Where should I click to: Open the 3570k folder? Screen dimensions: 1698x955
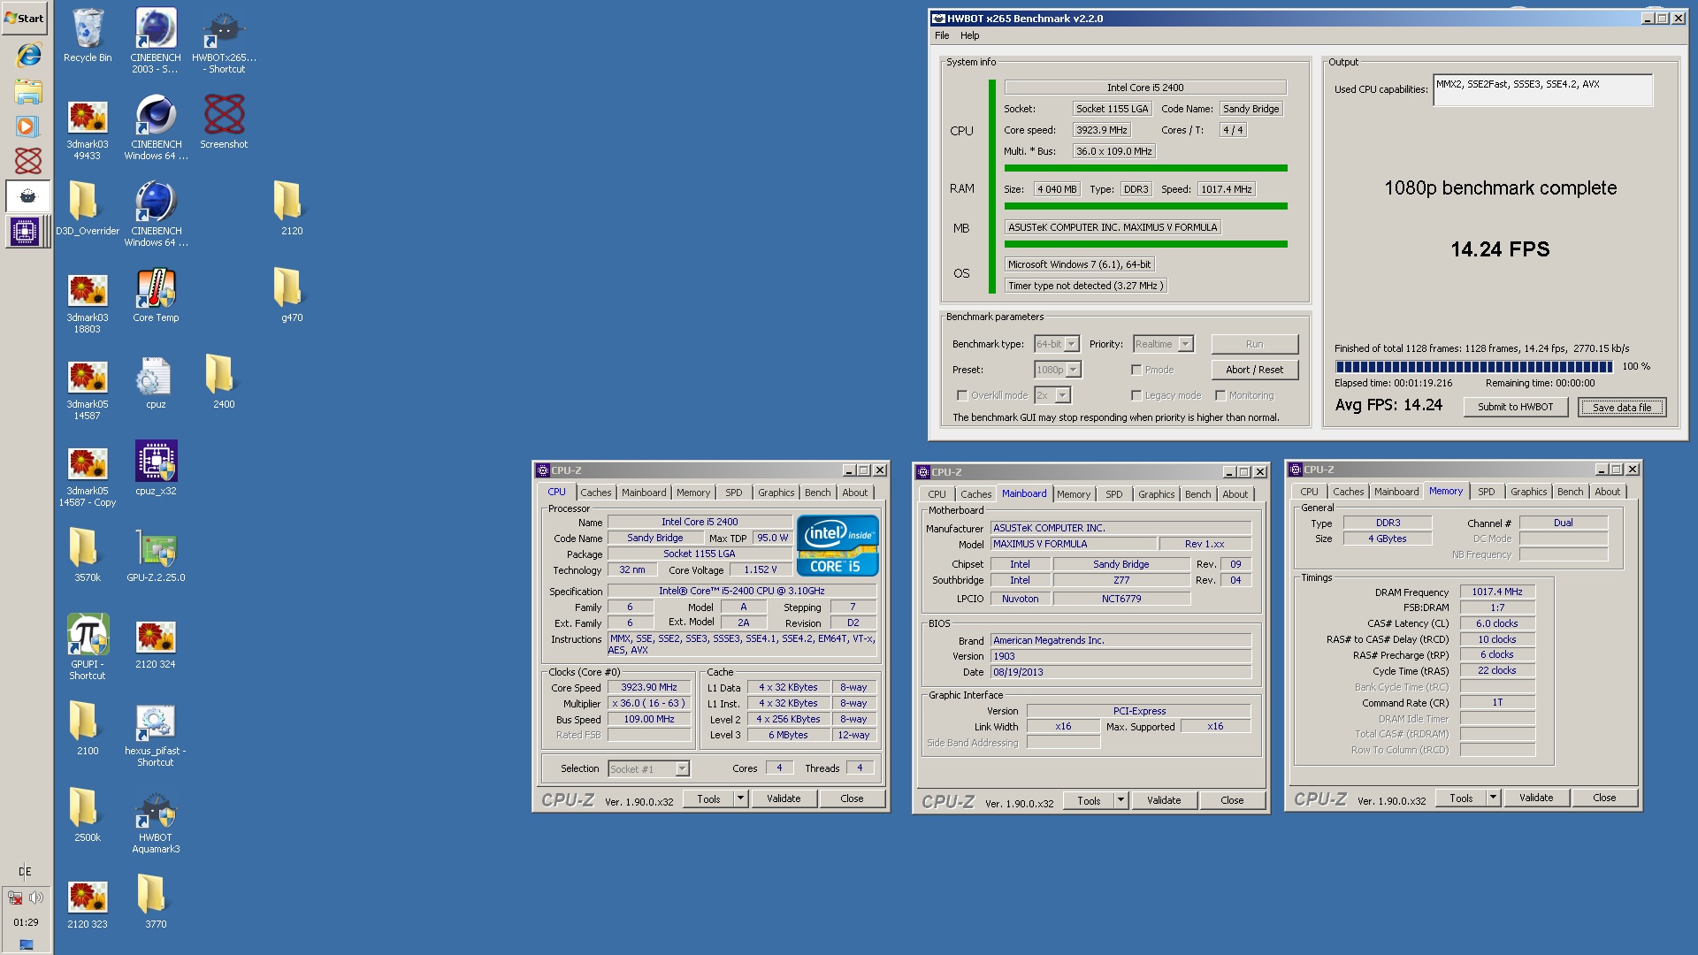pos(88,555)
